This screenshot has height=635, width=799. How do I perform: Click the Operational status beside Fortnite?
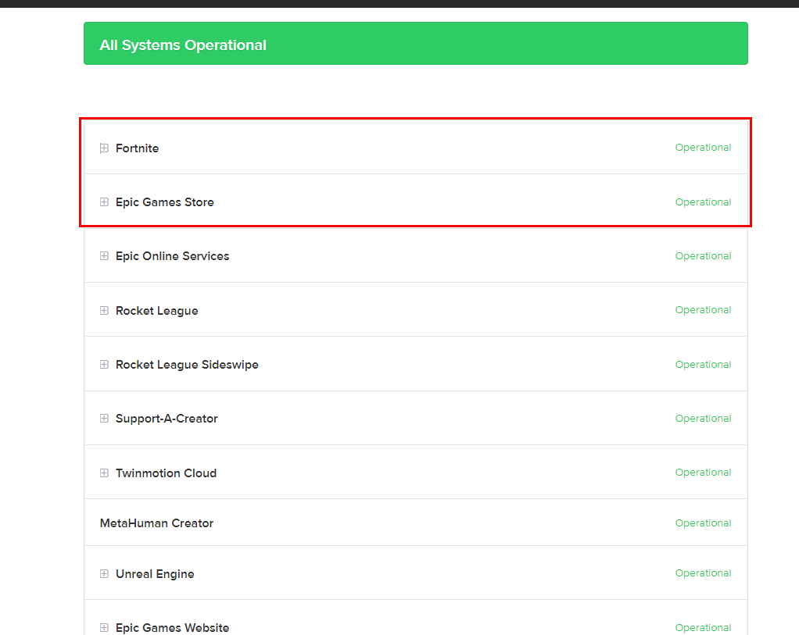(x=703, y=147)
